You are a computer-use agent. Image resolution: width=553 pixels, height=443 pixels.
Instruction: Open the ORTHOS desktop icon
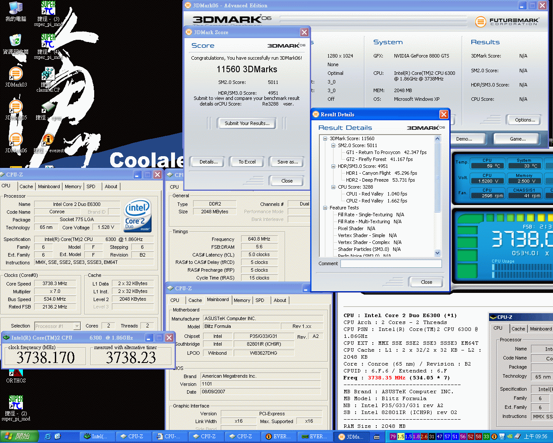[16, 376]
